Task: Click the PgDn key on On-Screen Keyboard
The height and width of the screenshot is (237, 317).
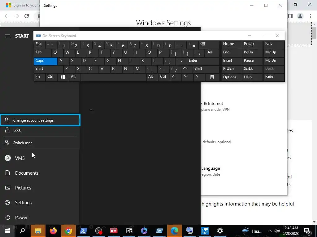Action: point(252,53)
